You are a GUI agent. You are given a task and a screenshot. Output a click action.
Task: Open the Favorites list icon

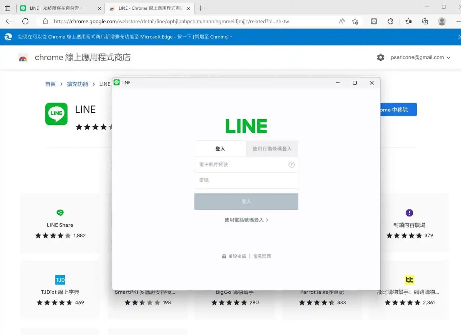(408, 21)
